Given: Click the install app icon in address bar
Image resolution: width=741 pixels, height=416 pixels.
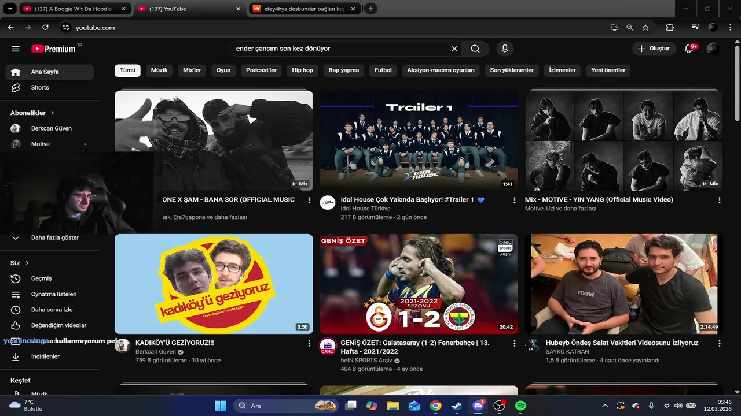Looking at the screenshot, I should (x=614, y=27).
